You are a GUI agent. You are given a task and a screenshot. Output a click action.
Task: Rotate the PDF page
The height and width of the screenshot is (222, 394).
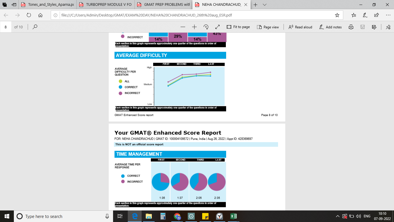(206, 27)
